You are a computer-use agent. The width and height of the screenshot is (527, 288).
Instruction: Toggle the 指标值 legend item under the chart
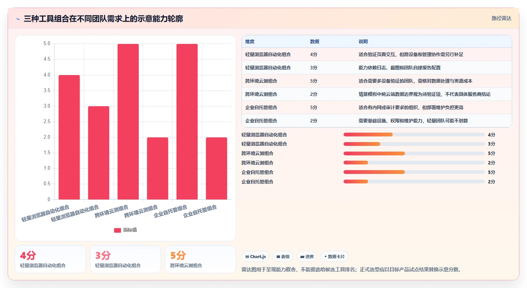point(125,230)
